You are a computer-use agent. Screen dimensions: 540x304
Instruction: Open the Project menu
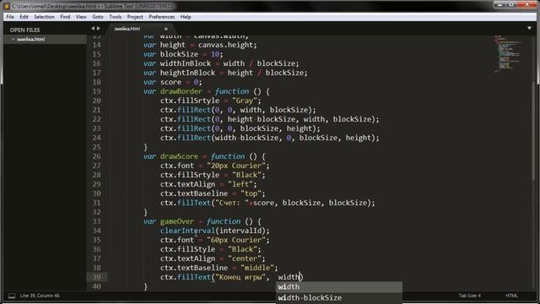pos(135,17)
